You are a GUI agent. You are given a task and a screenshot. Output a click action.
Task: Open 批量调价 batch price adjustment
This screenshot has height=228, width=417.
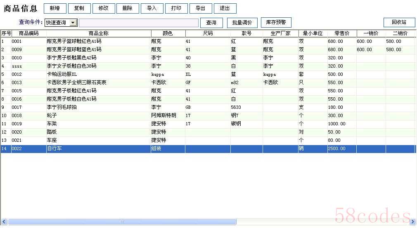pos(242,23)
